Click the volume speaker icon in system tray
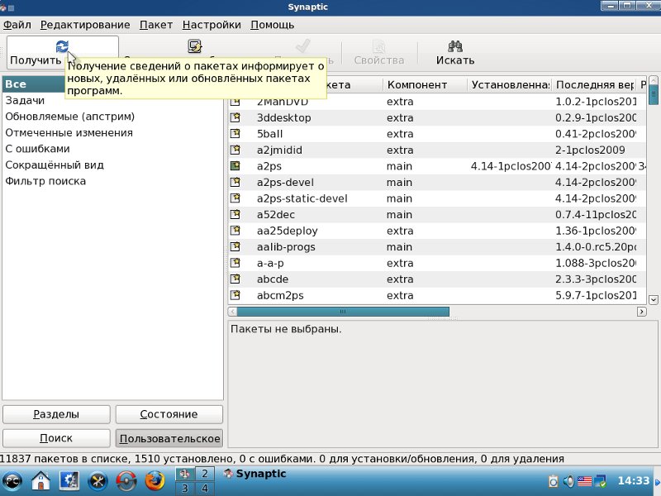The width and height of the screenshot is (661, 496). 569,480
